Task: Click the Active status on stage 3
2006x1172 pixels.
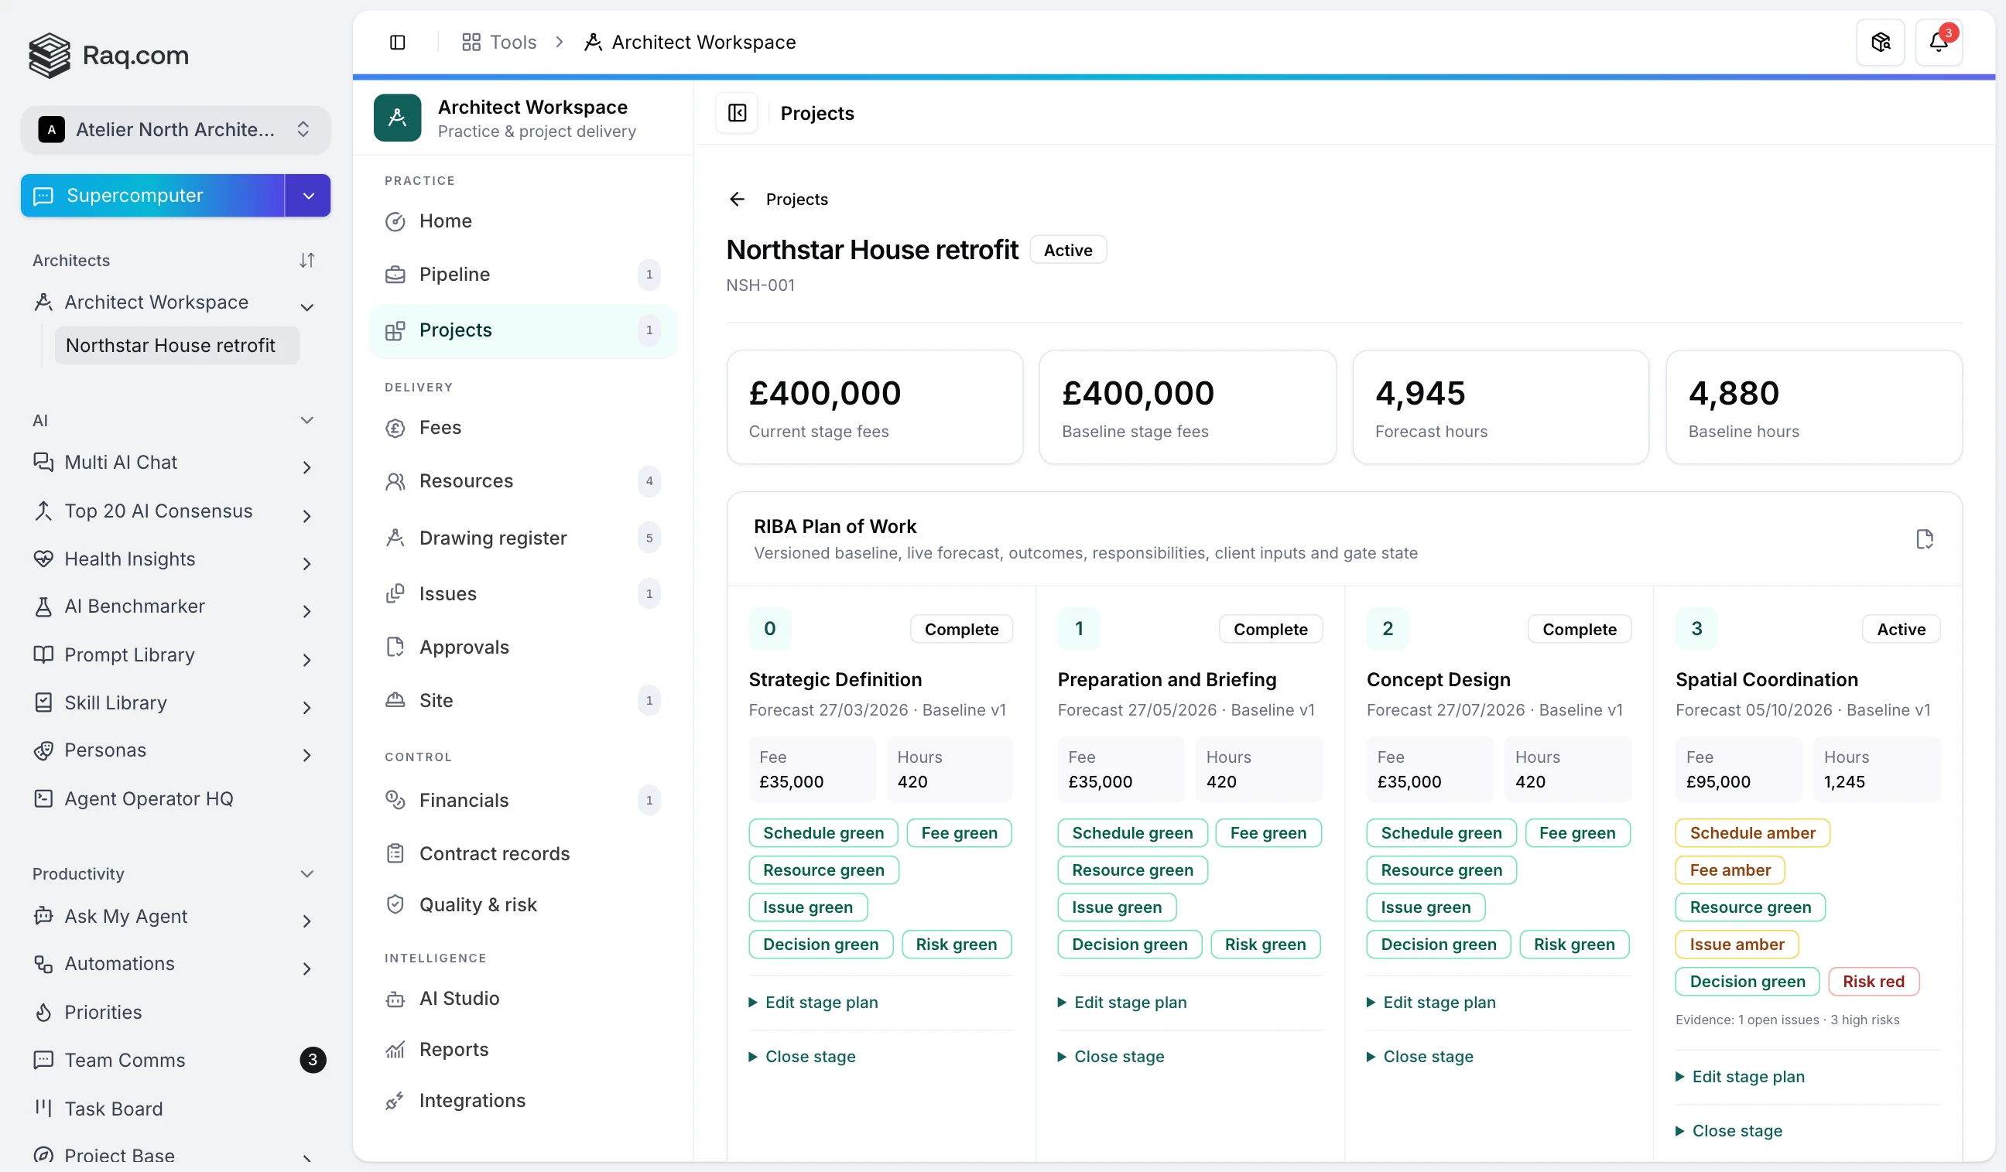Action: coord(1901,630)
